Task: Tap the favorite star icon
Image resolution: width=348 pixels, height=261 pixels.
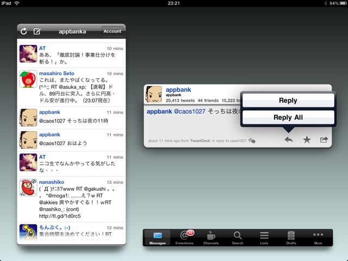Action: 307,140
